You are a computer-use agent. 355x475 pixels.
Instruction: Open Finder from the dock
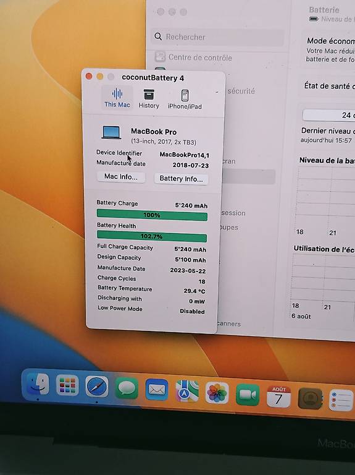38,383
